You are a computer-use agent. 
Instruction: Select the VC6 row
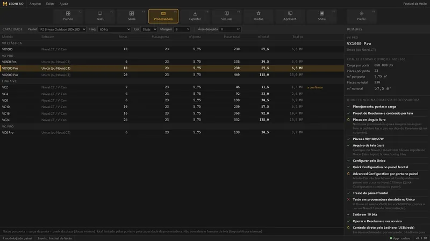coord(172,100)
